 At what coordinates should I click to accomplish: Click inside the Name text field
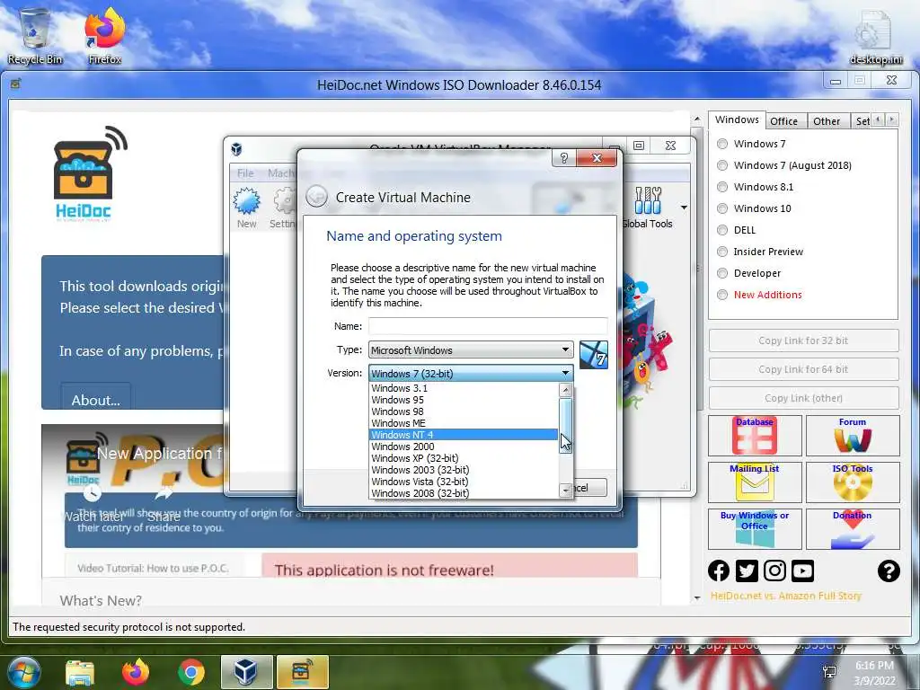click(x=488, y=326)
